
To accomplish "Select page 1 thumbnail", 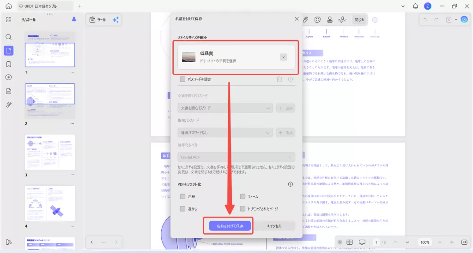I will click(x=50, y=50).
